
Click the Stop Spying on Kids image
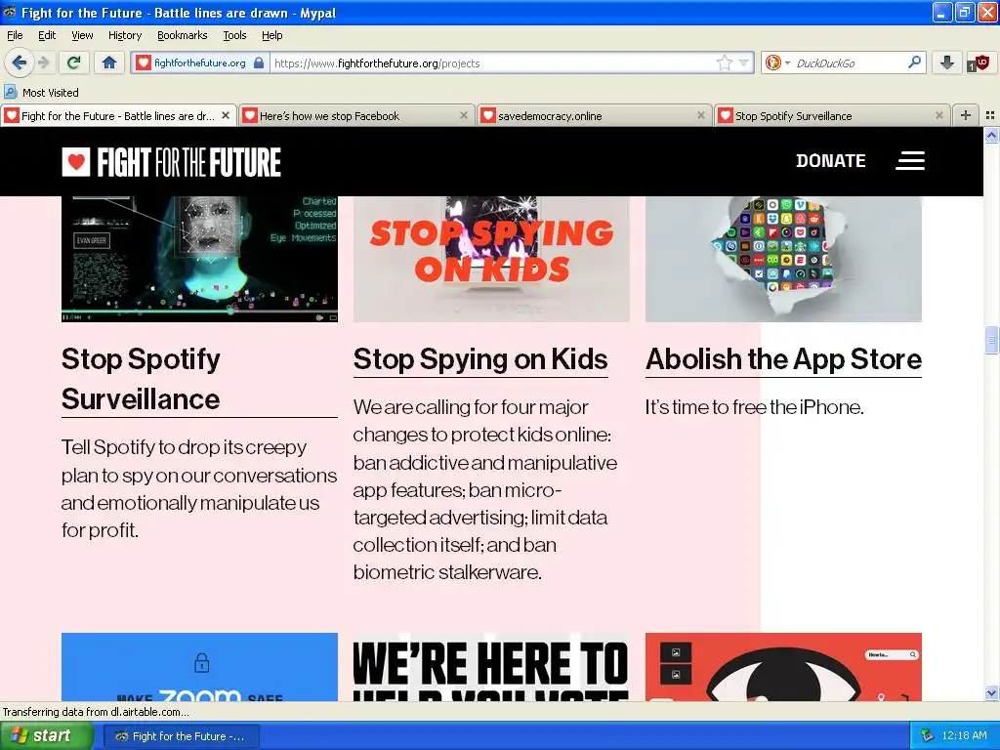point(491,259)
